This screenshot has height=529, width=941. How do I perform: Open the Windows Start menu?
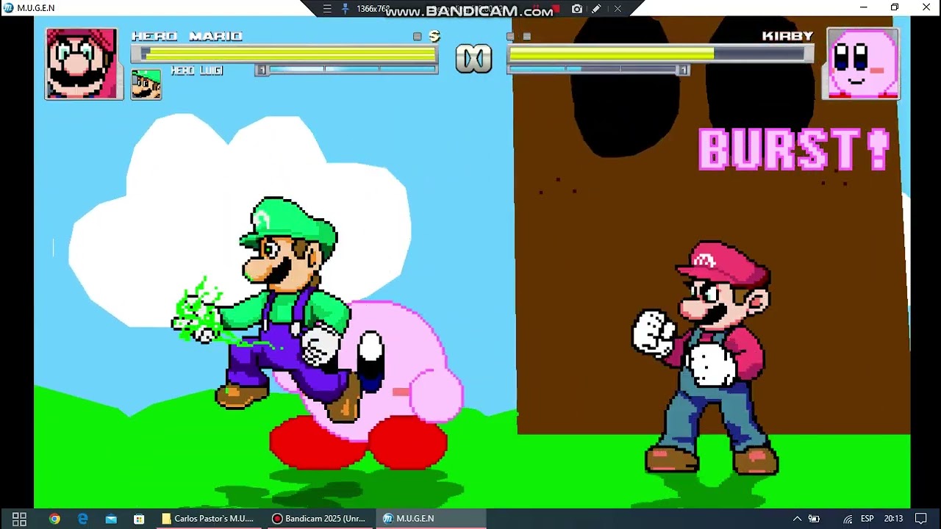[x=20, y=519]
